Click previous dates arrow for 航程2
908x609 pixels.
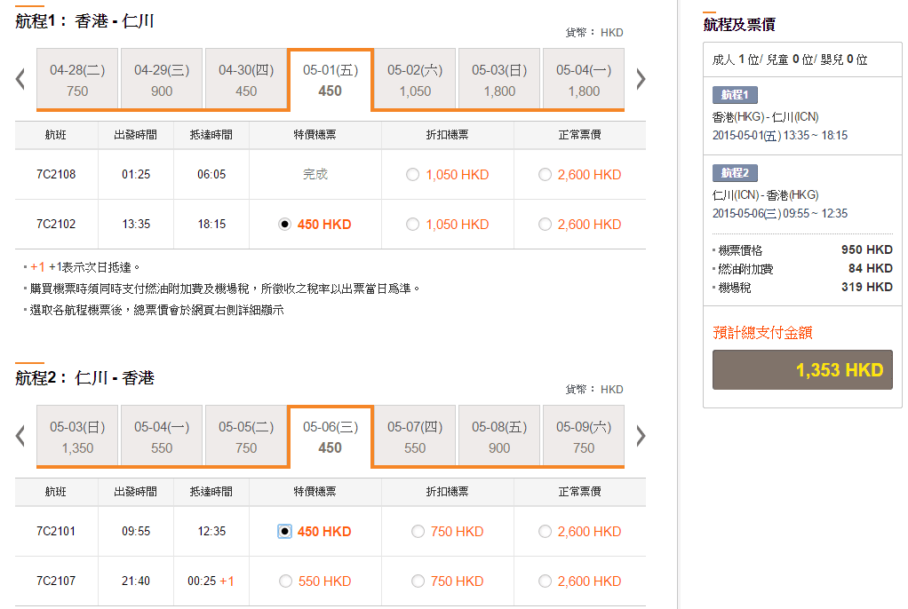point(20,436)
